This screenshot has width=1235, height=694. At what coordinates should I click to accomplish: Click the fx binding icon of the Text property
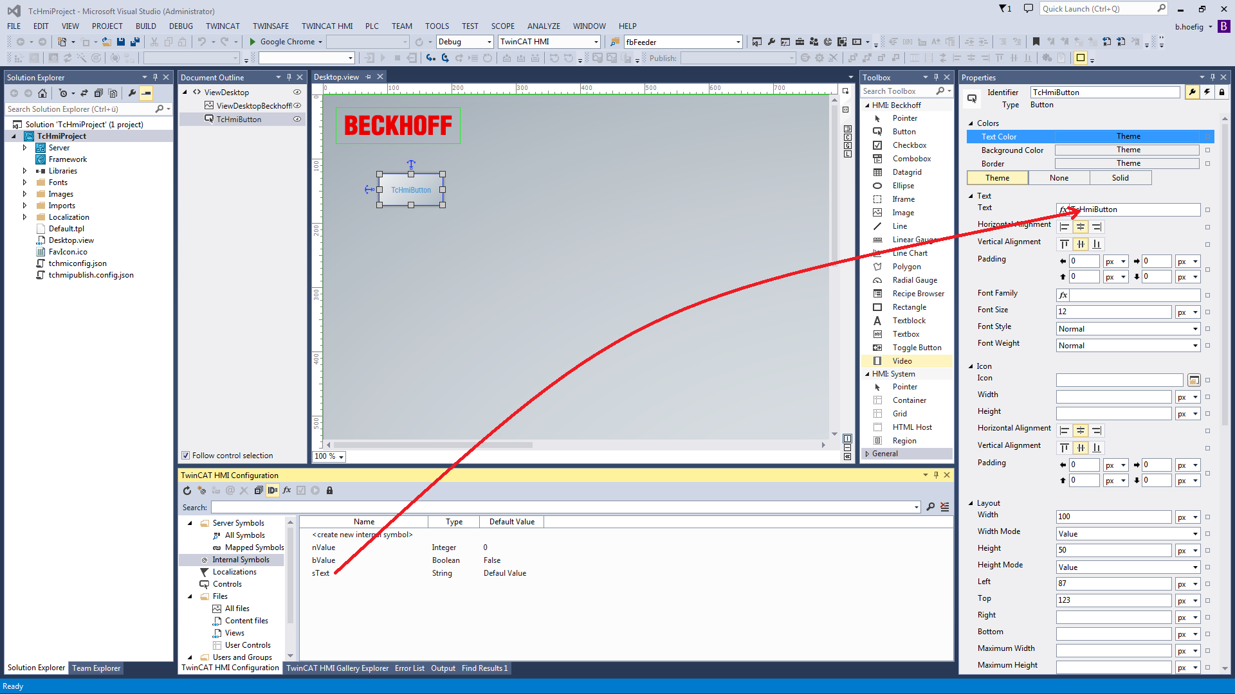[x=1063, y=209]
